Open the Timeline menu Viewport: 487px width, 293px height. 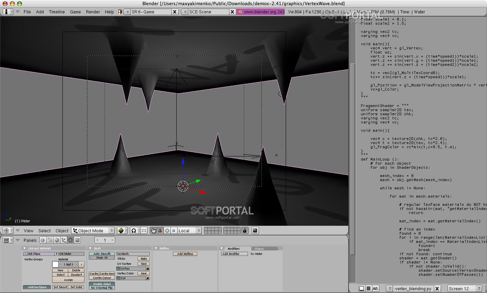tap(57, 12)
